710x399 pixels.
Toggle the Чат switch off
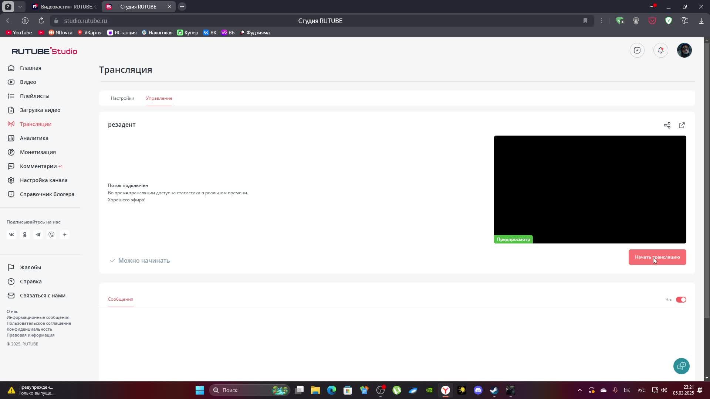(681, 300)
